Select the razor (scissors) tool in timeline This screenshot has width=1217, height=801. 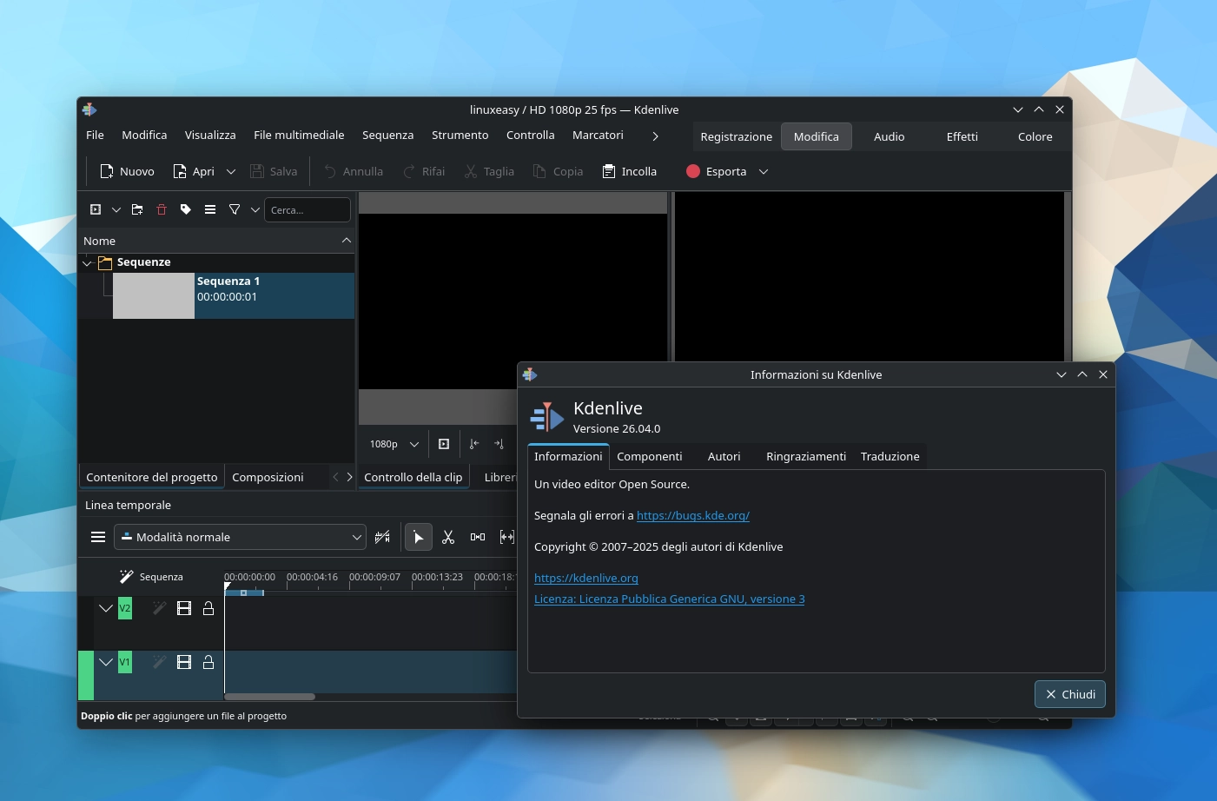click(x=448, y=537)
